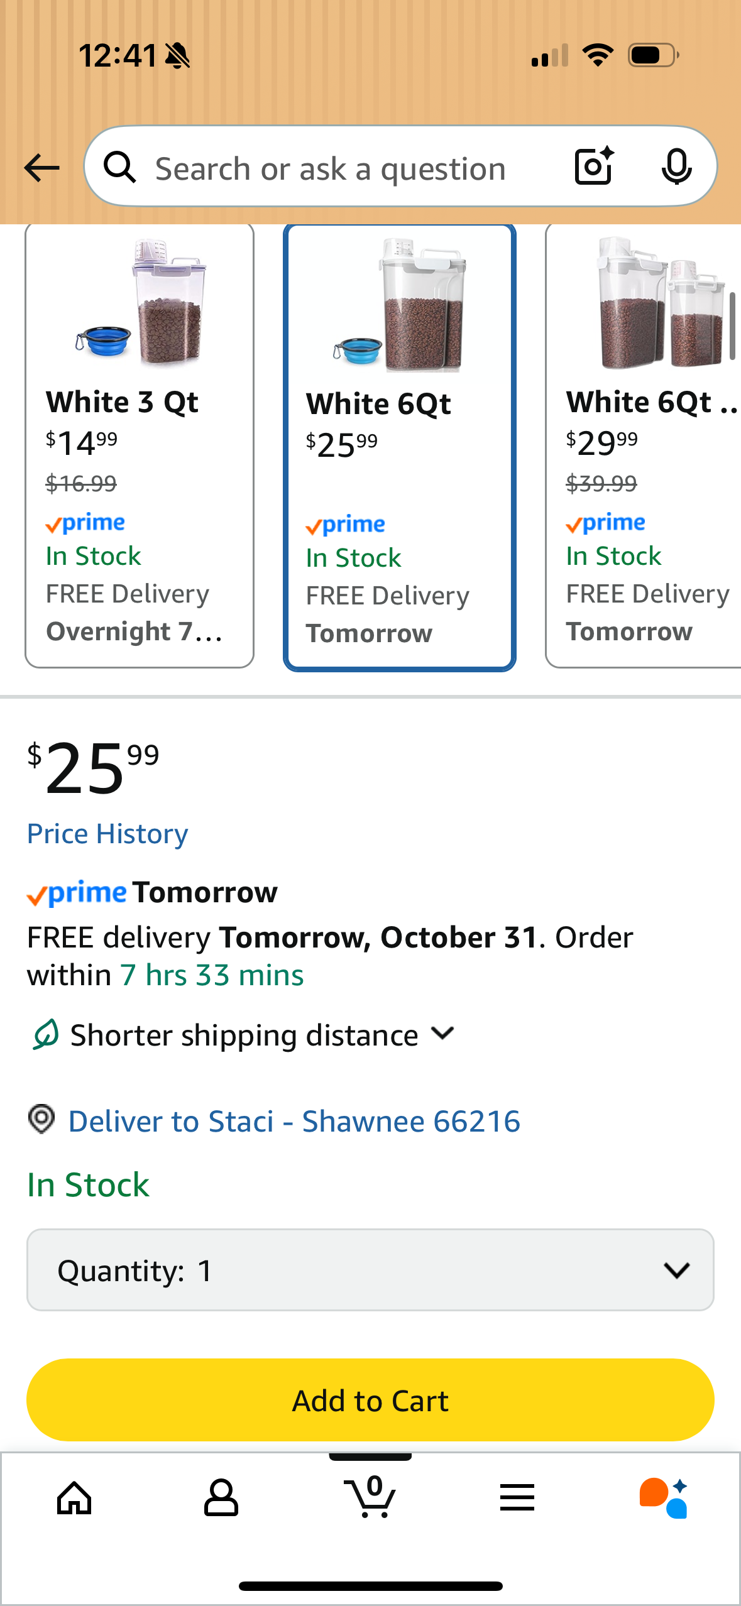
Task: Open the Quantity dropdown
Action: (x=370, y=1270)
